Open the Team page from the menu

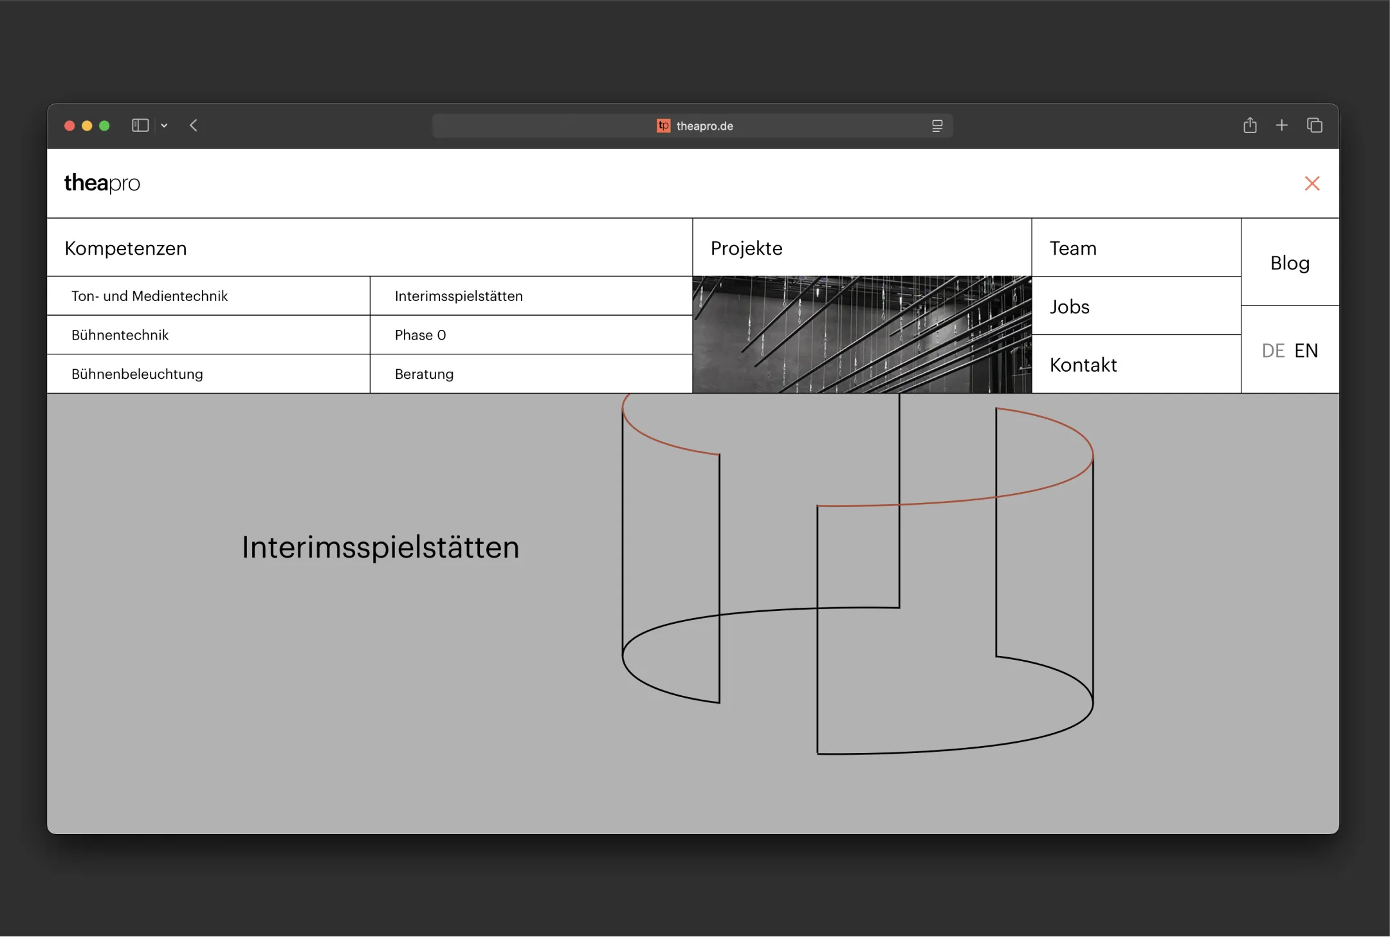coord(1072,248)
